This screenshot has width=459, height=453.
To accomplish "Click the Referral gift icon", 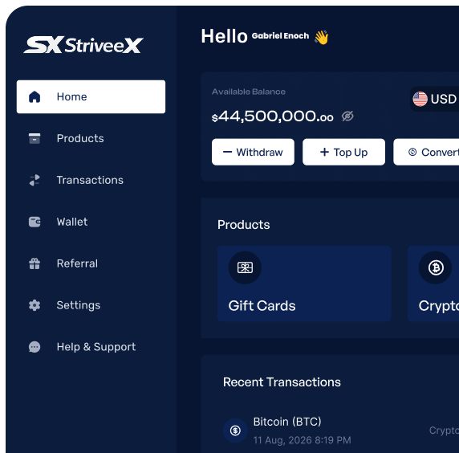I will coord(35,263).
